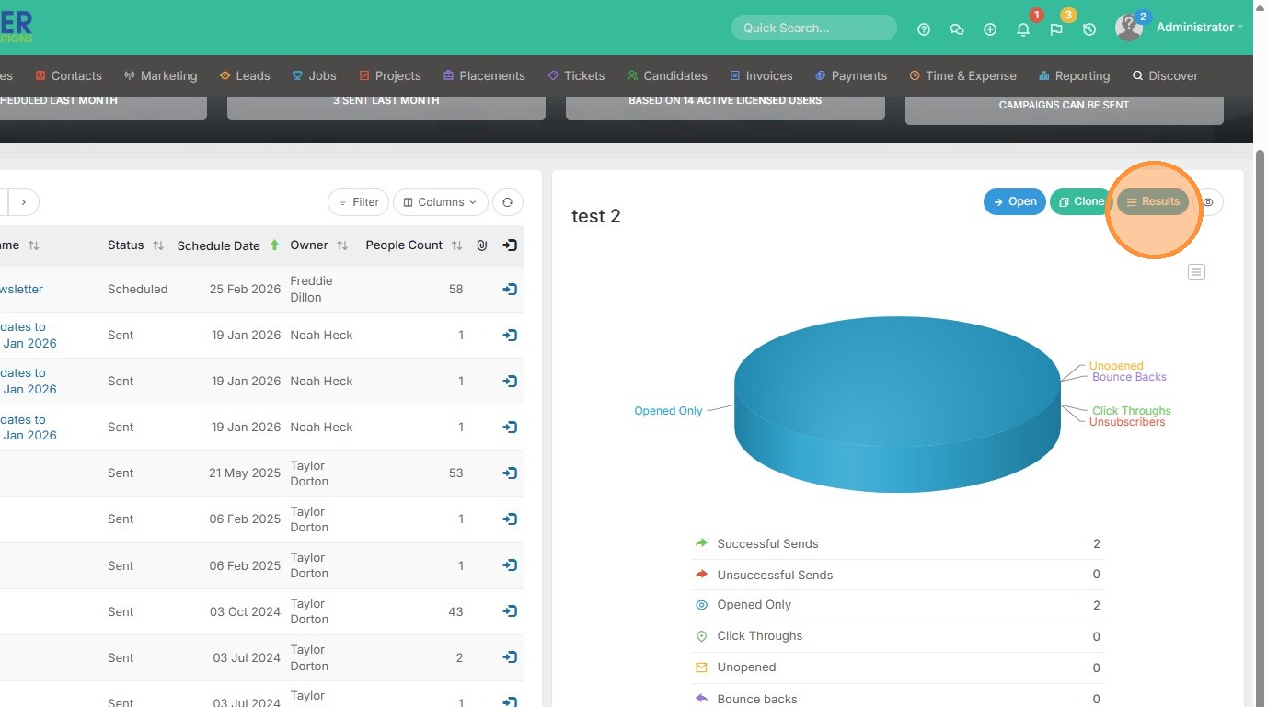Click the Bounce backs stat row
The width and height of the screenshot is (1267, 707).
point(897,699)
